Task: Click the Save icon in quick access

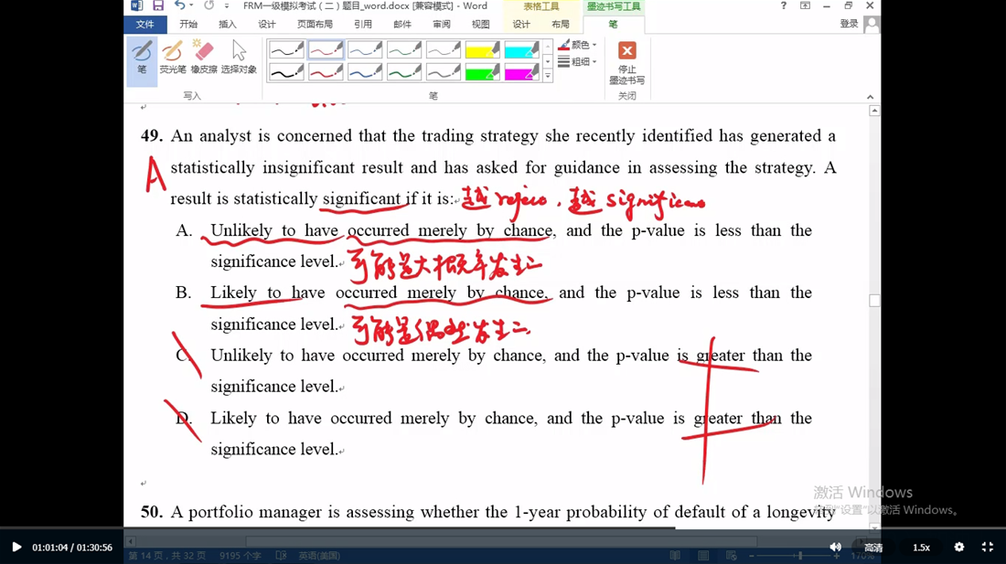Action: click(x=158, y=5)
